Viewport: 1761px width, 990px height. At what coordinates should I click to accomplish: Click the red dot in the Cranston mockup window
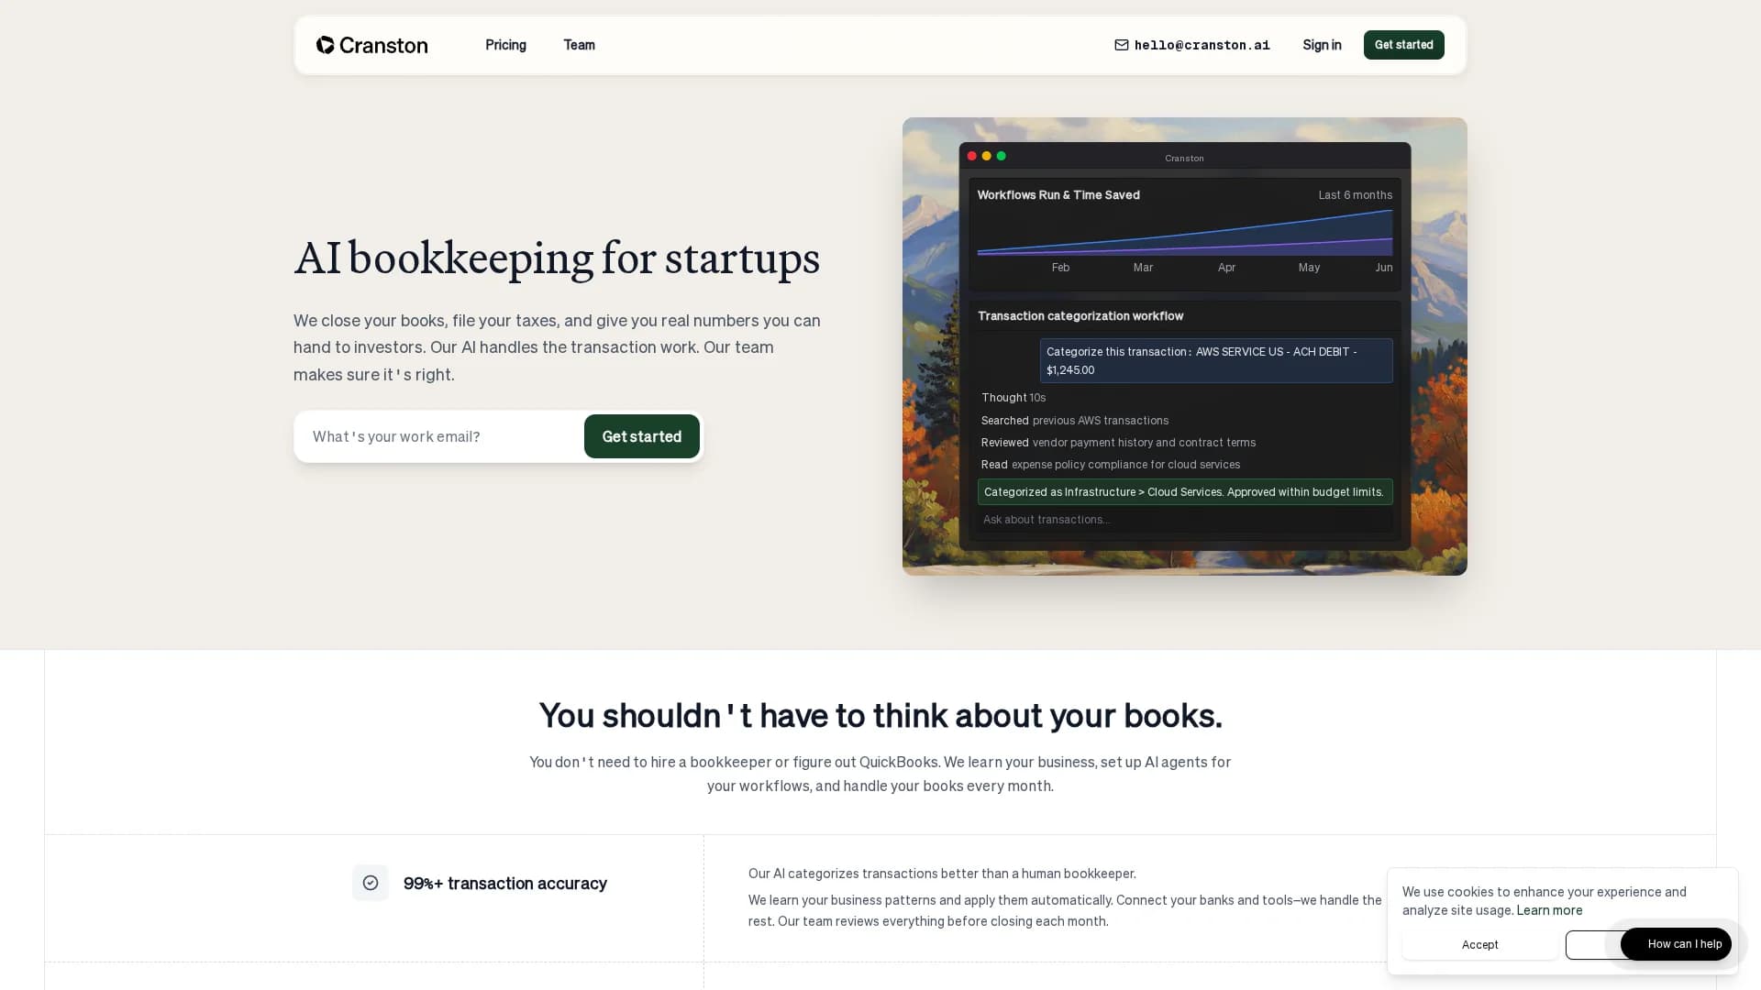click(x=971, y=156)
